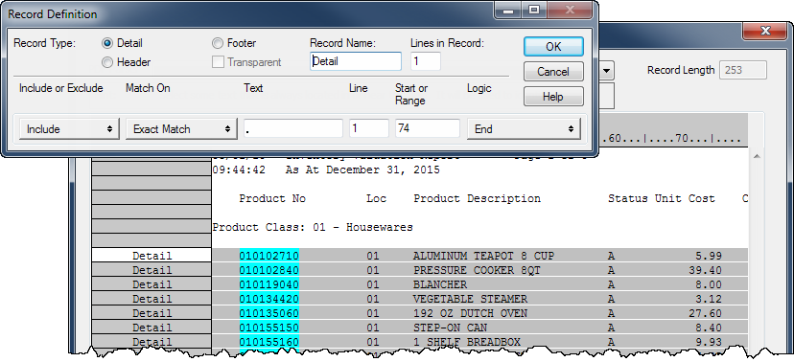The height and width of the screenshot is (362, 794).
Task: Select product number 010134420
Action: (x=269, y=299)
